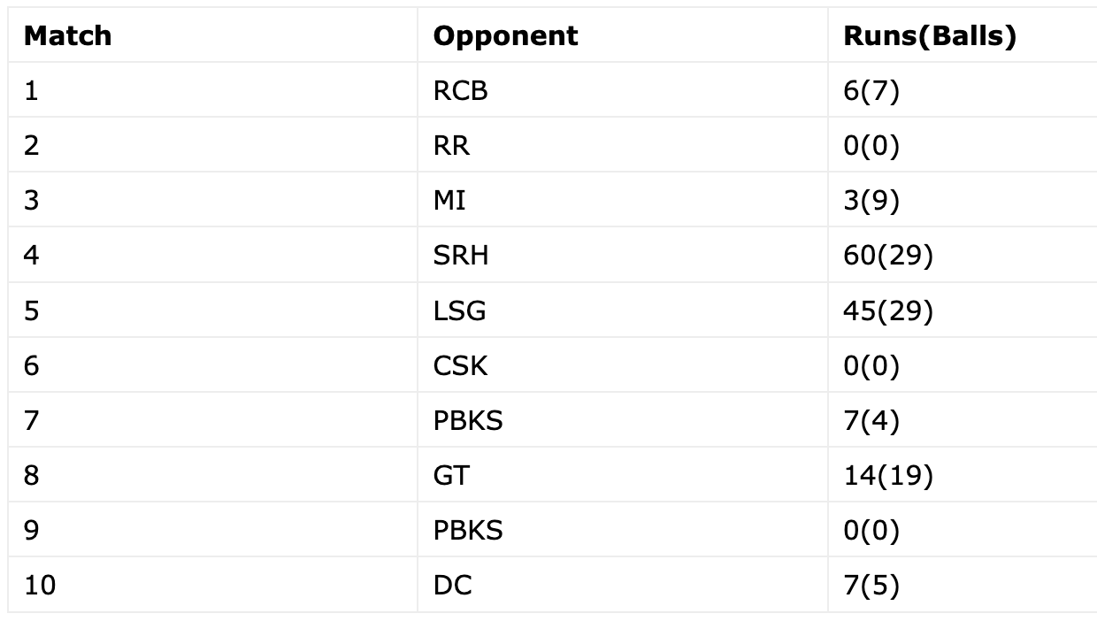Click the 45(29) runs cell
Viewport: 1097px width, 621px height.
click(963, 310)
